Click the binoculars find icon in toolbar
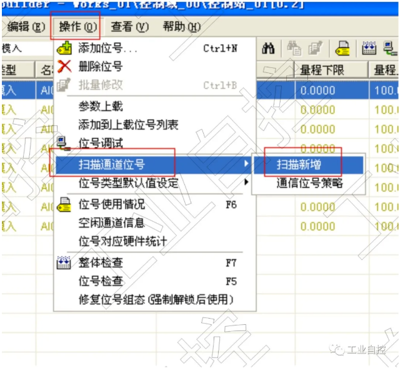The height and width of the screenshot is (376, 408). 269,49
